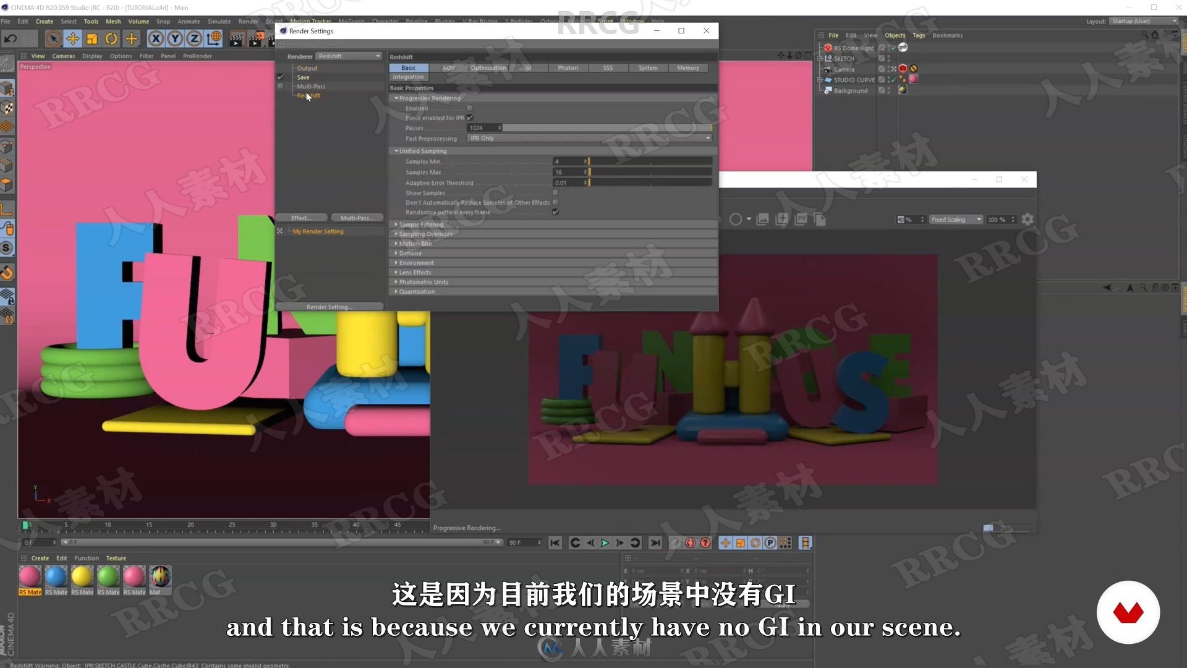Open the Cameras viewport menu
Image resolution: width=1187 pixels, height=668 pixels.
tap(64, 56)
